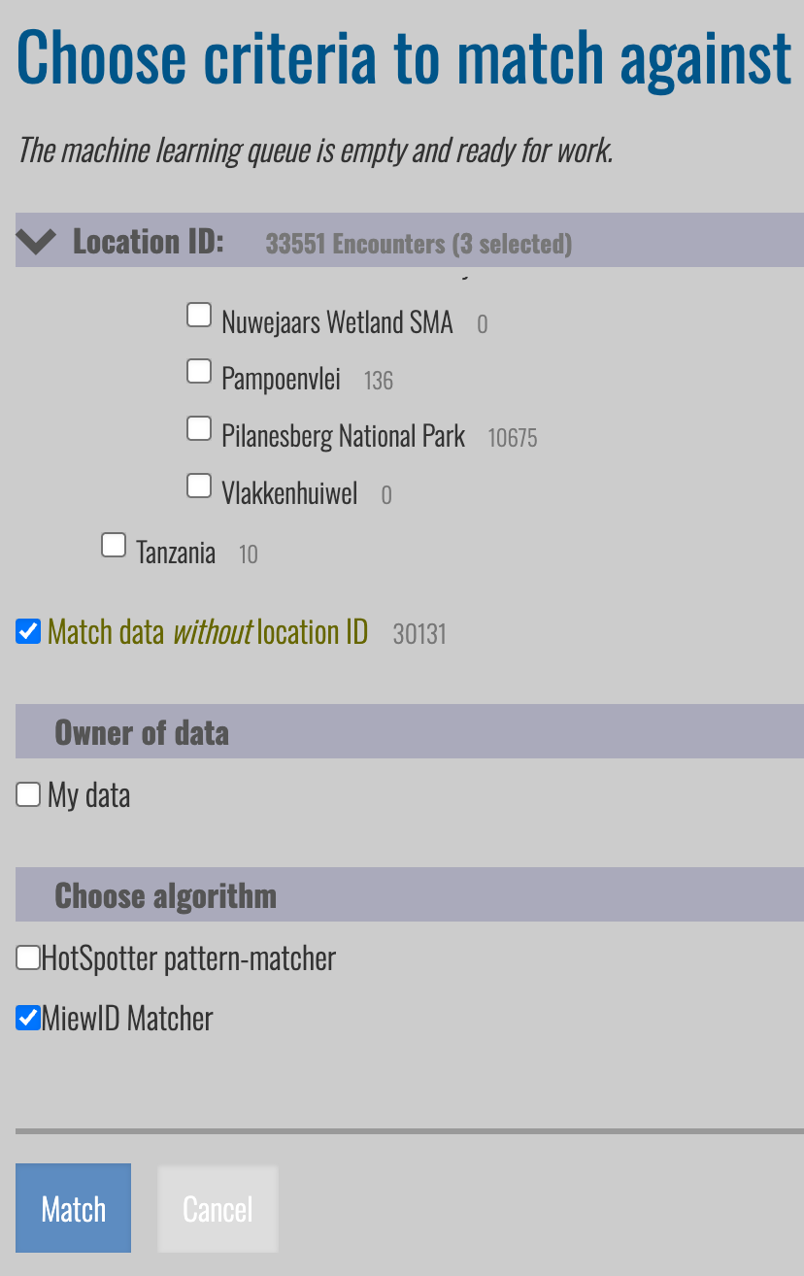Image resolution: width=804 pixels, height=1276 pixels.
Task: Click the Pilanesberg National Park label
Action: (x=343, y=436)
